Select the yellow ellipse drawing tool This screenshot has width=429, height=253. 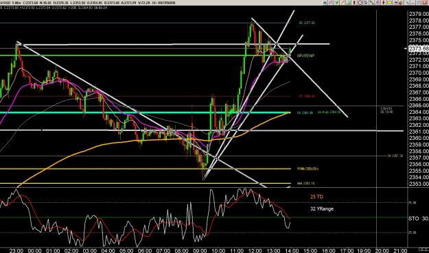tap(389, 3)
